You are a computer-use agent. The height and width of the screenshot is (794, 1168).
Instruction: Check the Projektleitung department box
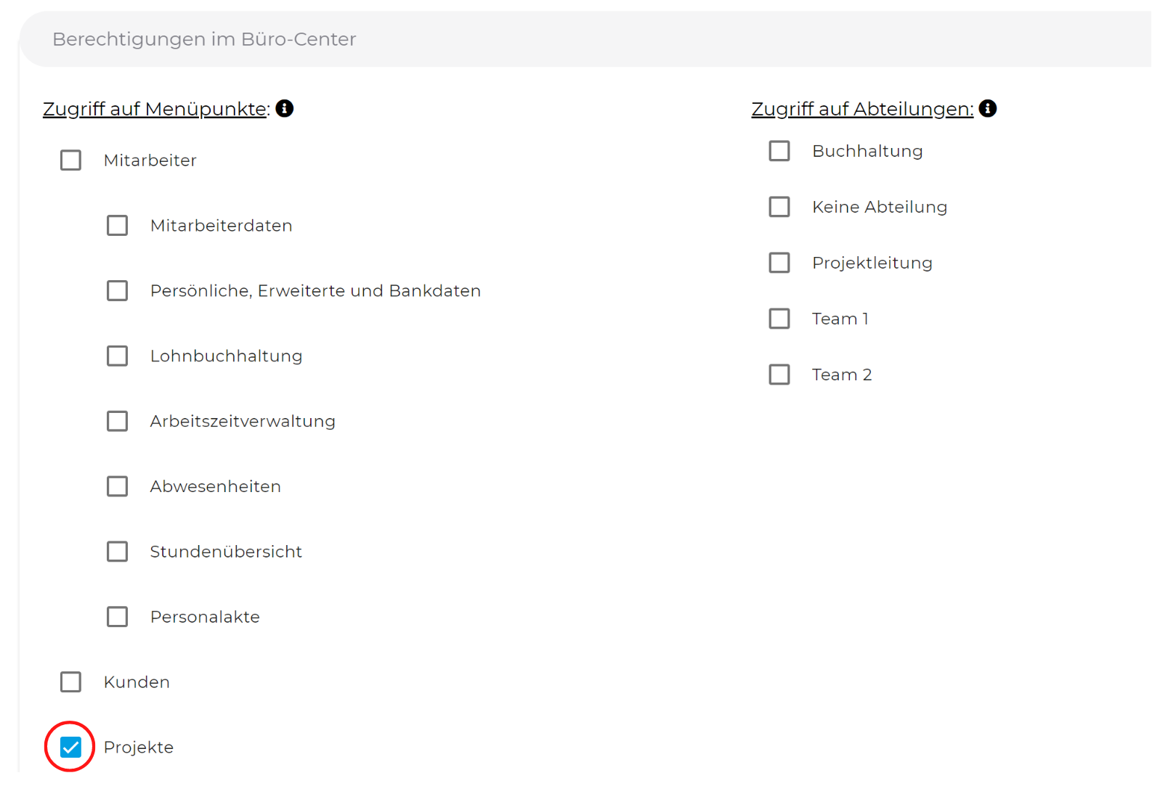coord(779,263)
